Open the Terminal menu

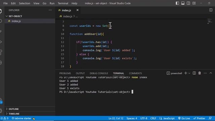point(63,3)
